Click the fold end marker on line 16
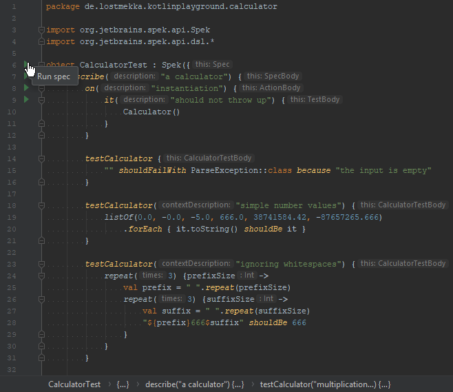453x392 pixels. click(41, 182)
